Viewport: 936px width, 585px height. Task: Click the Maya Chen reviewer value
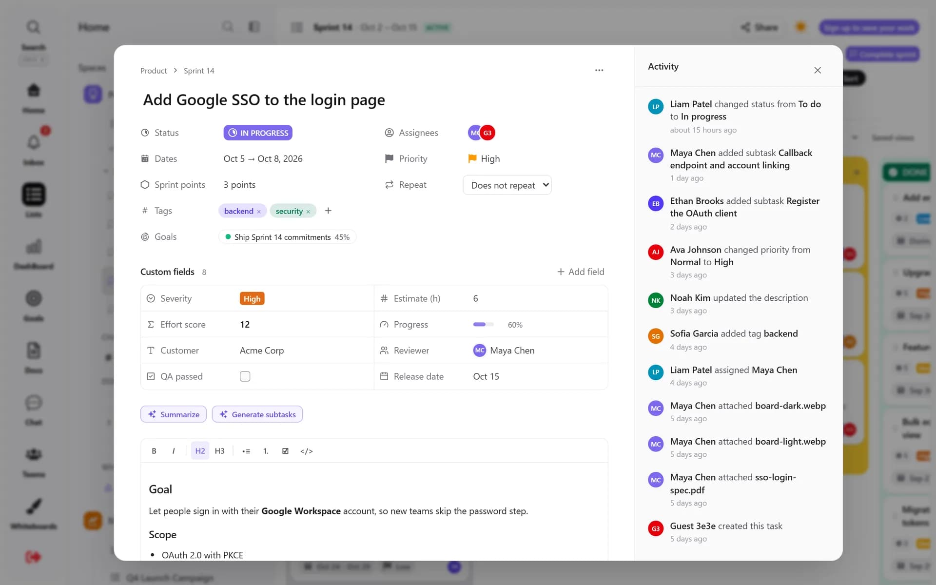(x=504, y=351)
